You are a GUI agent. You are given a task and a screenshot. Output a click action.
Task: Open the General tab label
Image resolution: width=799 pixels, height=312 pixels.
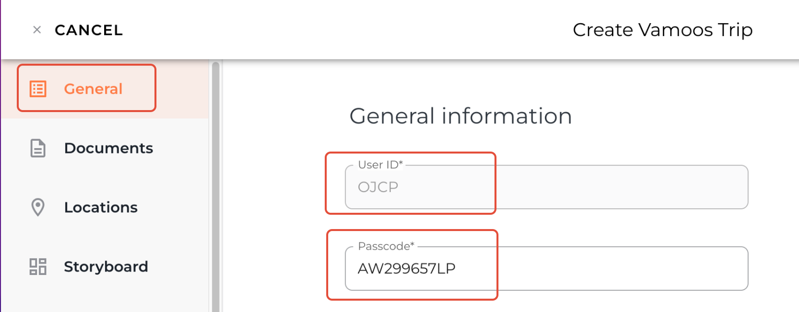coord(93,89)
